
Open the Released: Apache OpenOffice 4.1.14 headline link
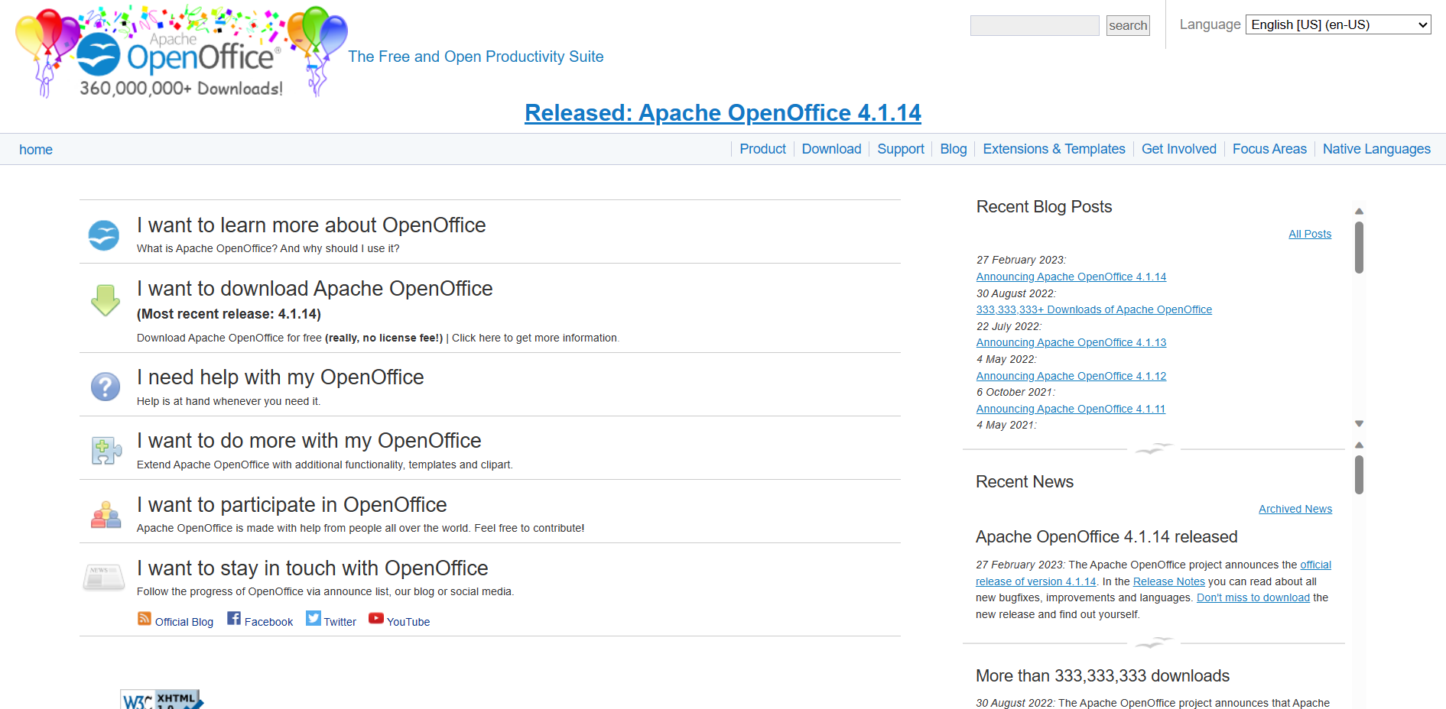pos(723,113)
